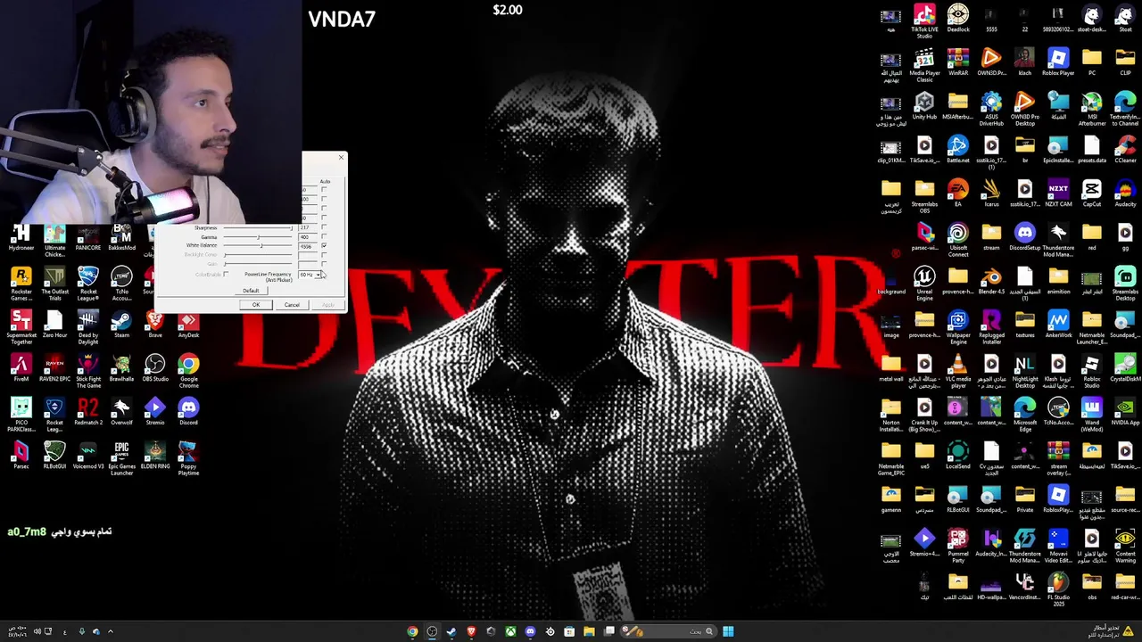Launch the Deadlock desktop shortcut

(958, 18)
